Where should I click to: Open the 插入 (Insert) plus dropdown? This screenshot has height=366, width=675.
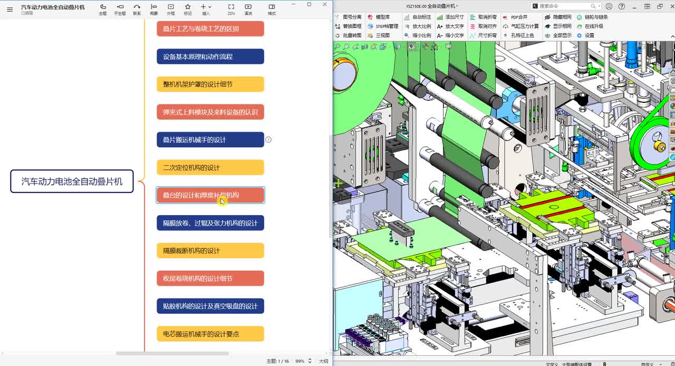point(206,9)
